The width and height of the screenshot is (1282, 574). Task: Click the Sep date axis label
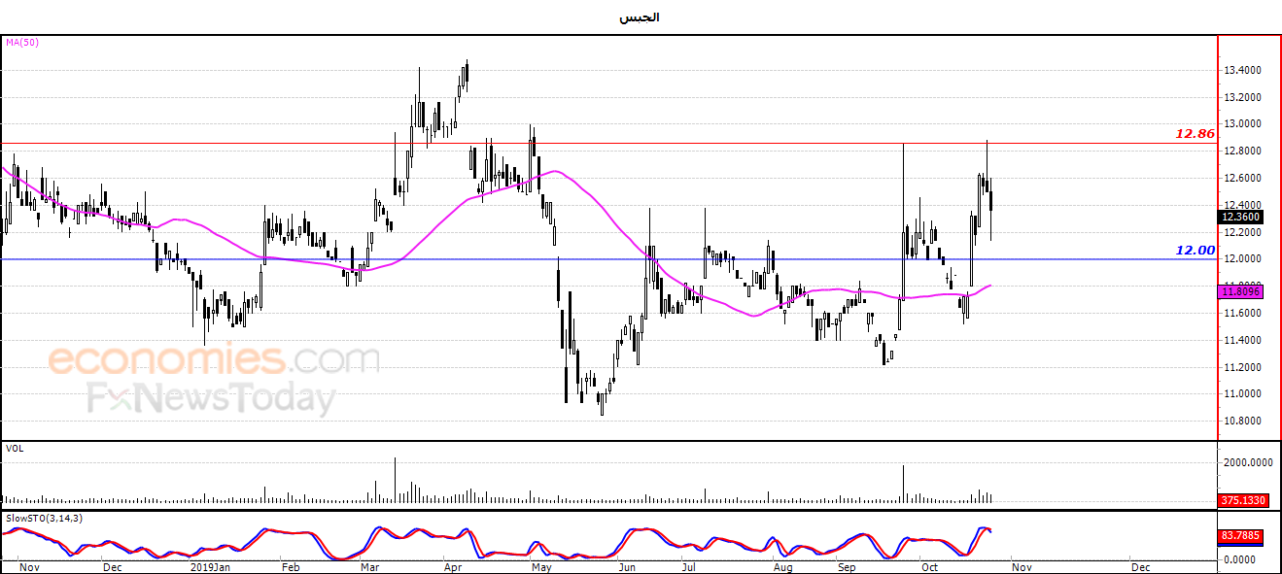(x=848, y=566)
